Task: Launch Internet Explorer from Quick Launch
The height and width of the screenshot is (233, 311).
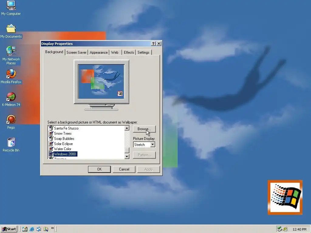Action: tap(32, 229)
